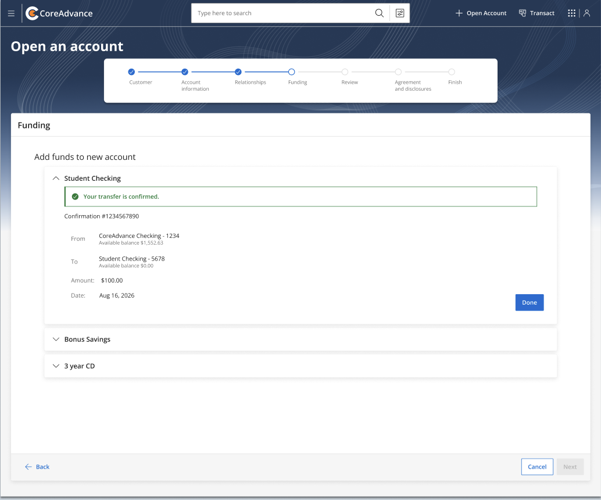Open the user profile icon
The height and width of the screenshot is (500, 601).
[x=587, y=13]
